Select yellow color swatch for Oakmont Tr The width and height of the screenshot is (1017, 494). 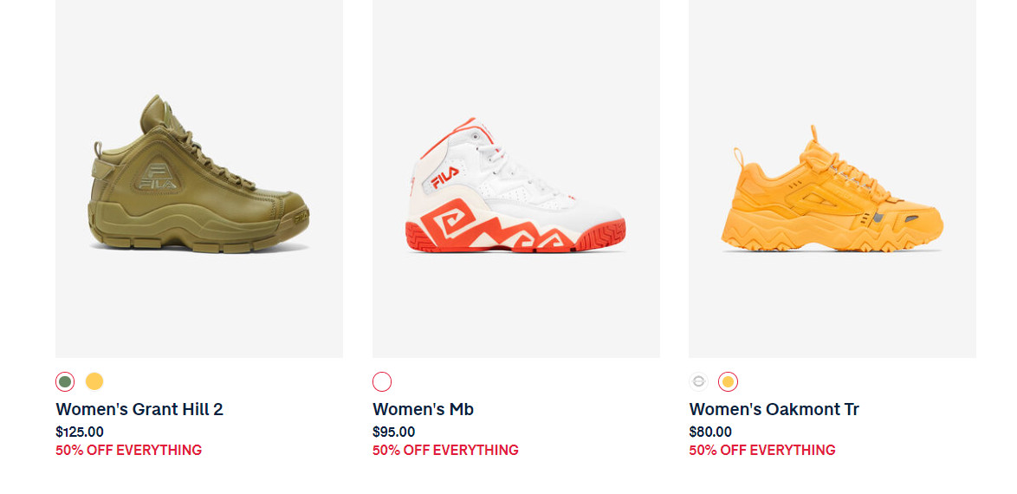(729, 381)
